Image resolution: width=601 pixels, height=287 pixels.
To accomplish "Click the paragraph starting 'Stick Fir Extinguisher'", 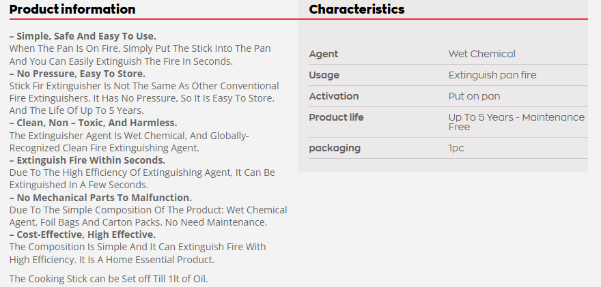I will coord(143,98).
